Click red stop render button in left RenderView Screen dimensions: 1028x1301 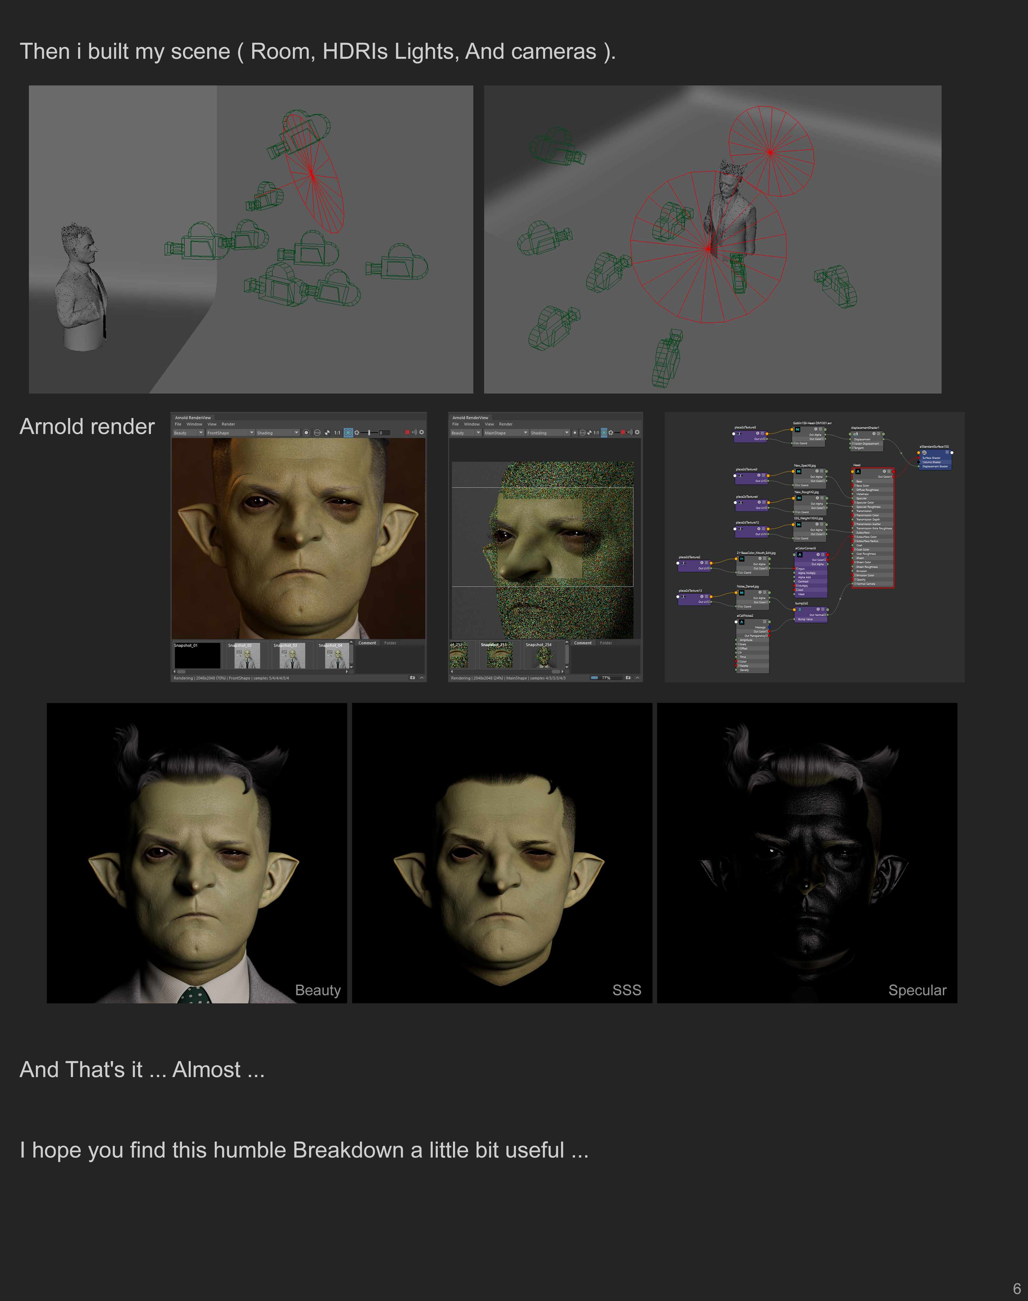click(x=408, y=432)
